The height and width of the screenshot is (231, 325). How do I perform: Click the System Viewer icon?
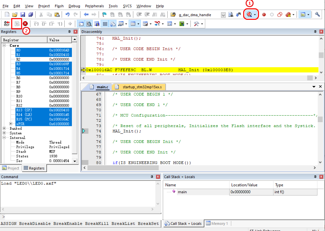(x=182, y=24)
